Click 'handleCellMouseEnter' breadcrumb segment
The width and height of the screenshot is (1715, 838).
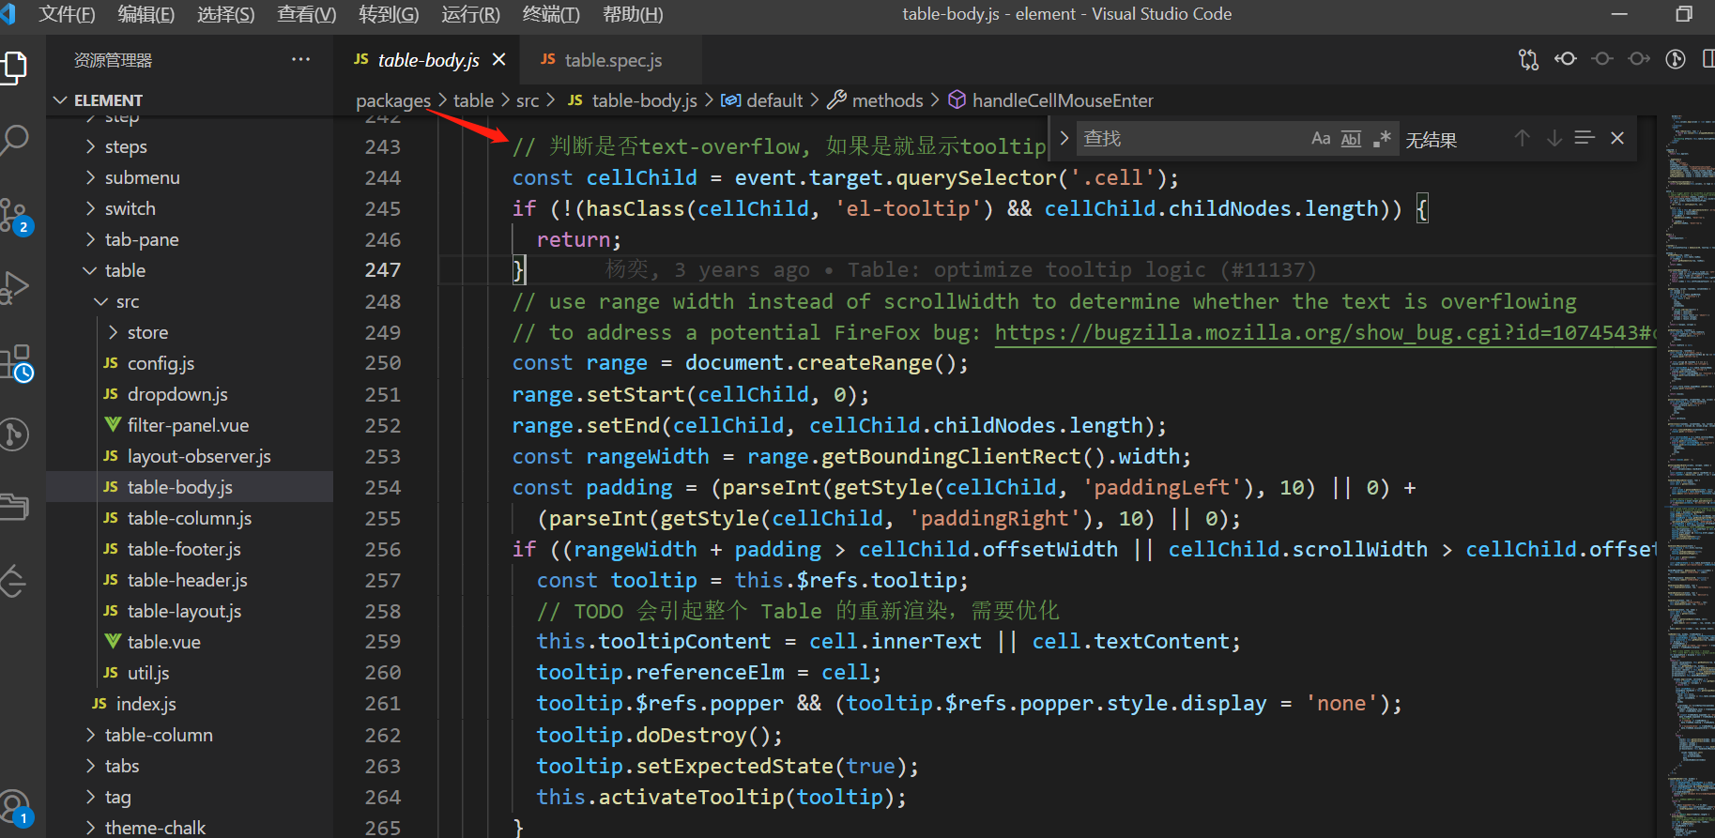1063,100
